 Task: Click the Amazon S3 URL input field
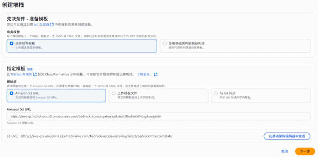pyautogui.click(x=159, y=117)
